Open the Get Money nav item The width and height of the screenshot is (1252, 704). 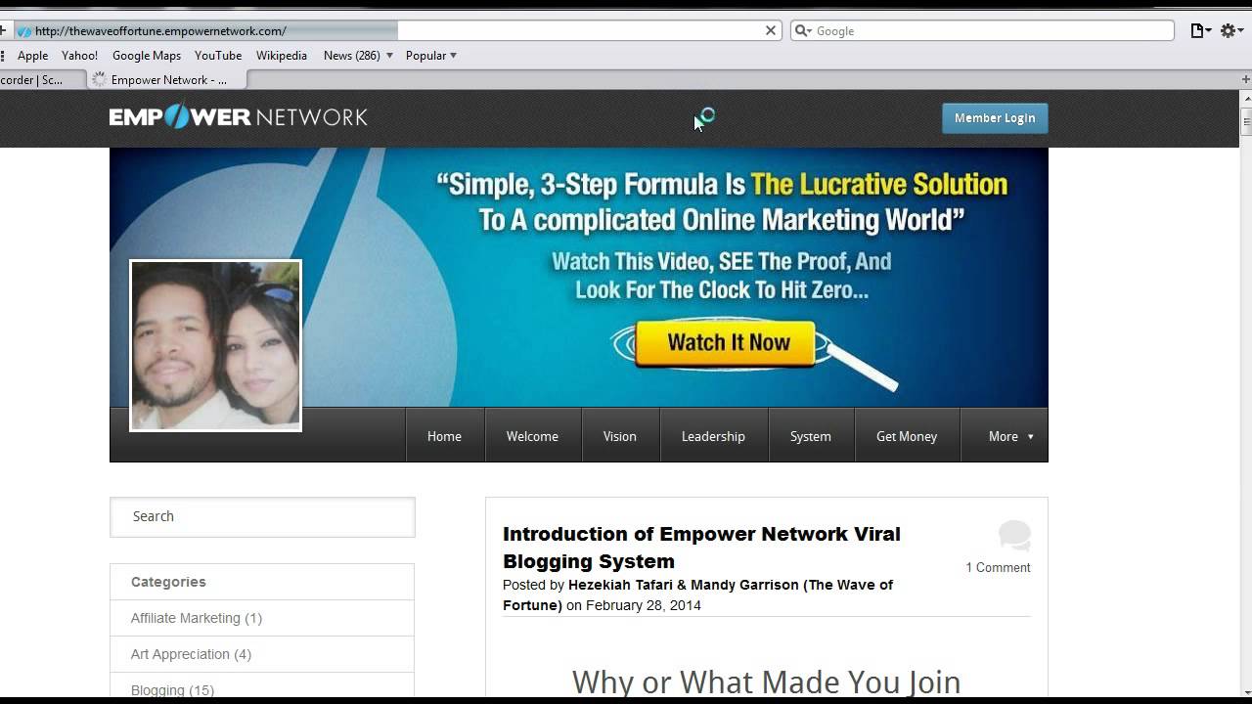[x=907, y=436]
